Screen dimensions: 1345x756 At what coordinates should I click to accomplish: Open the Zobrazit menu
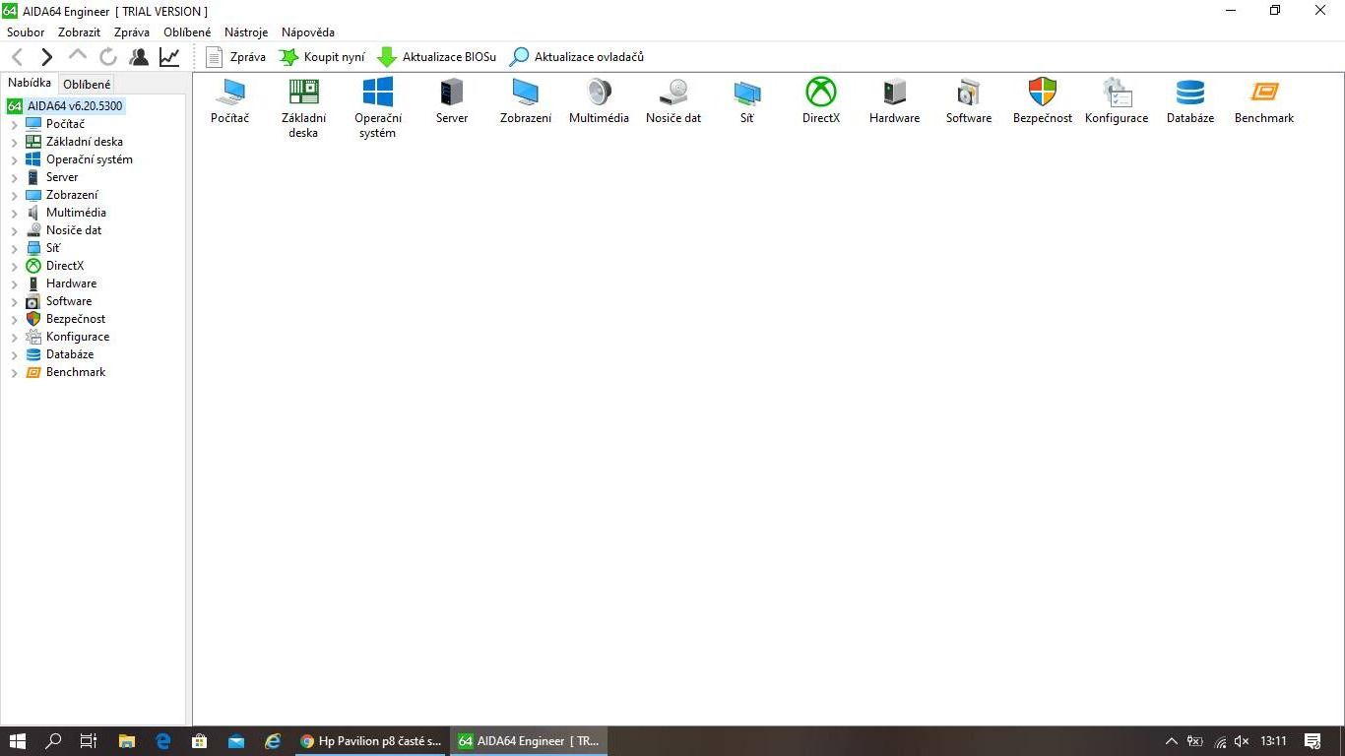point(79,32)
